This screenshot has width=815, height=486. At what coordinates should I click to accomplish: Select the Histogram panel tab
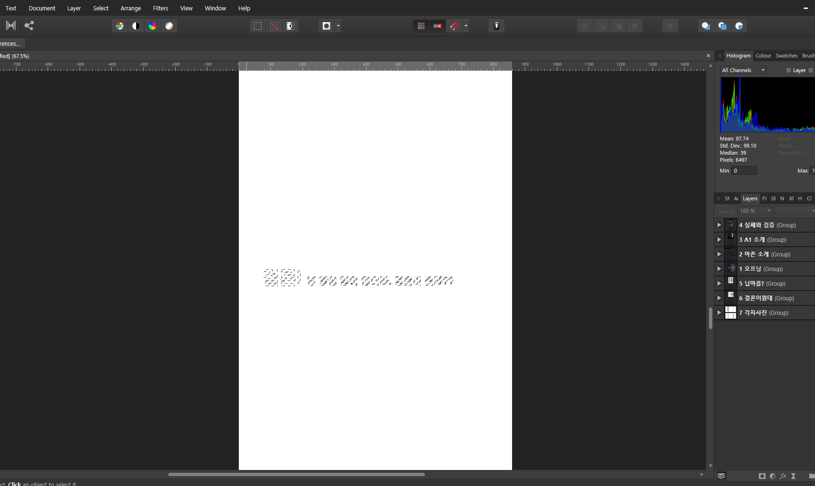click(738, 56)
